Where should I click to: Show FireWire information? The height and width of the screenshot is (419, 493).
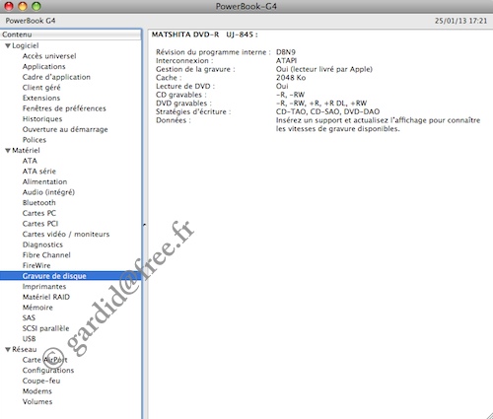point(36,265)
